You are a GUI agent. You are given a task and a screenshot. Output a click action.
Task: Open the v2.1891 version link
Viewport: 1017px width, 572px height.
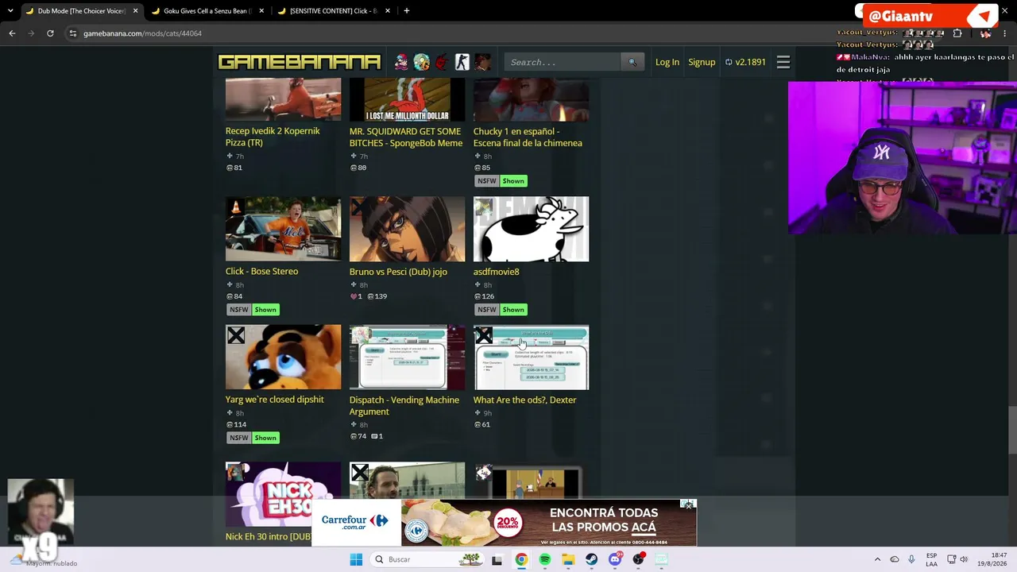coord(745,62)
